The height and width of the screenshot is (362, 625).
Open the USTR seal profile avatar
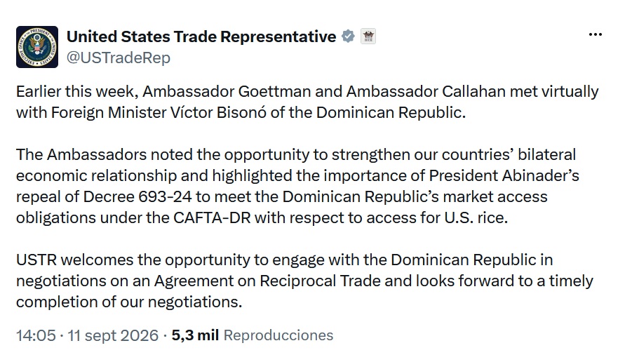pyautogui.click(x=37, y=47)
